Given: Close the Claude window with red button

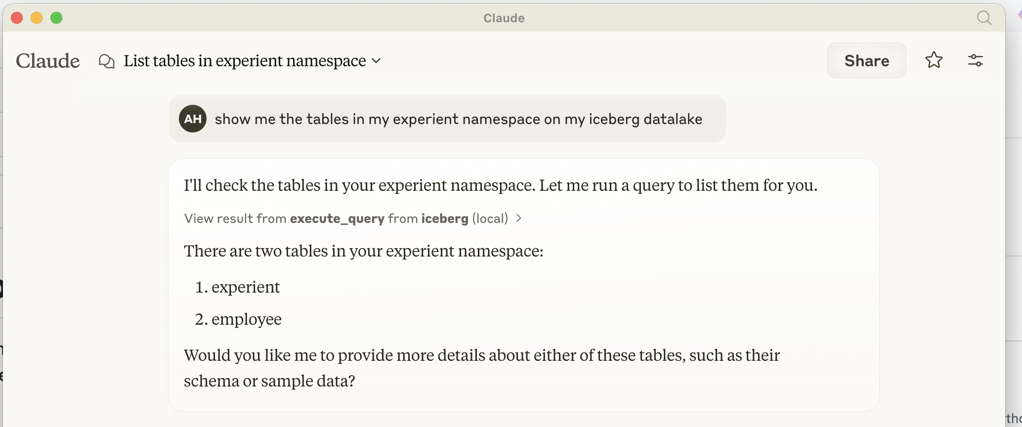Looking at the screenshot, I should [x=17, y=18].
